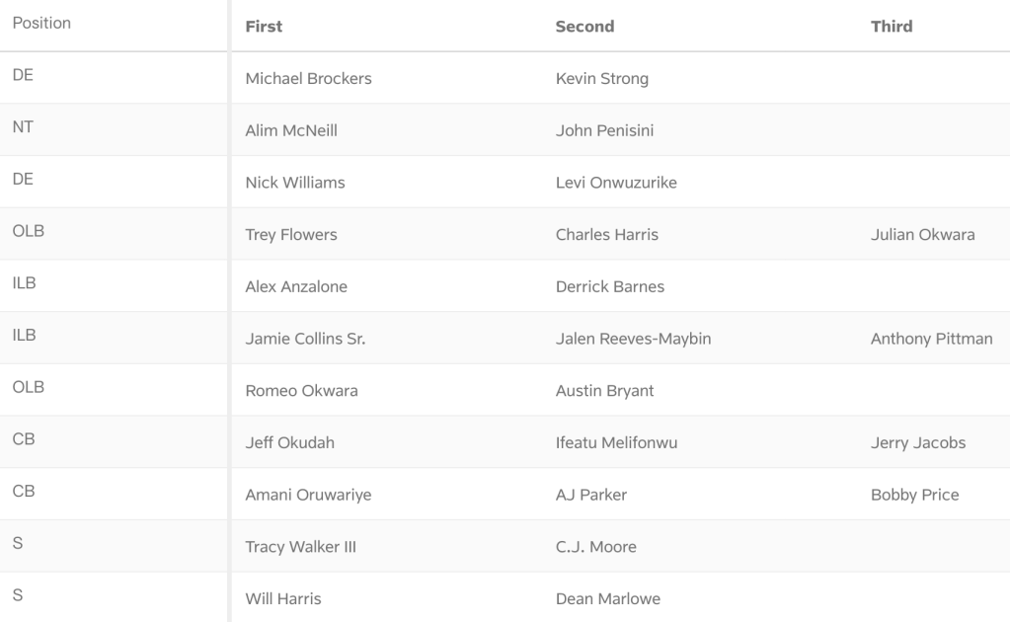Click the Michael Brockers player name

click(308, 79)
